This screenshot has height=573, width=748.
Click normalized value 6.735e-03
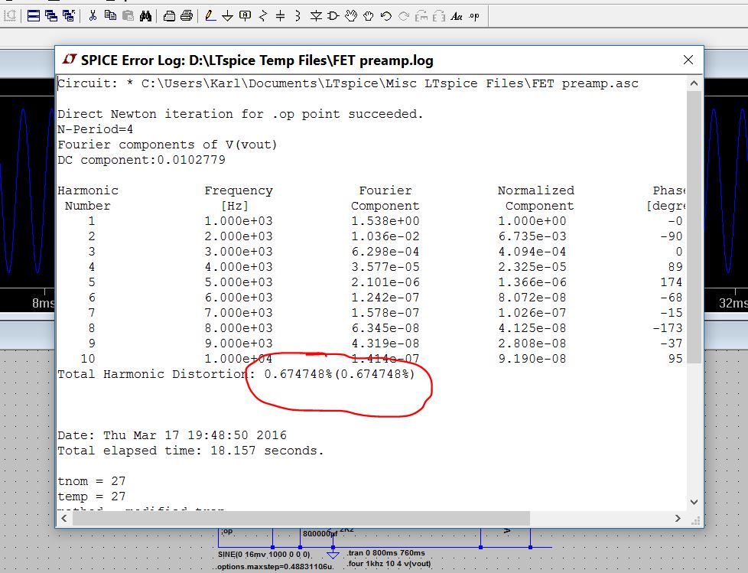tap(532, 236)
